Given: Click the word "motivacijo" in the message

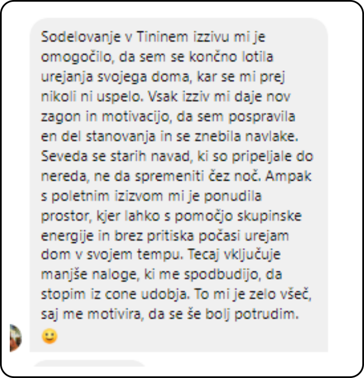Looking at the screenshot, I should tap(136, 117).
